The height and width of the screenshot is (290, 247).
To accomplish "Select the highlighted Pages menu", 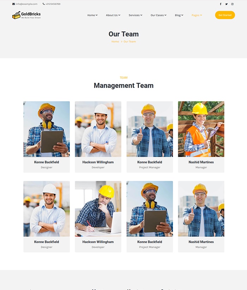I will 197,15.
